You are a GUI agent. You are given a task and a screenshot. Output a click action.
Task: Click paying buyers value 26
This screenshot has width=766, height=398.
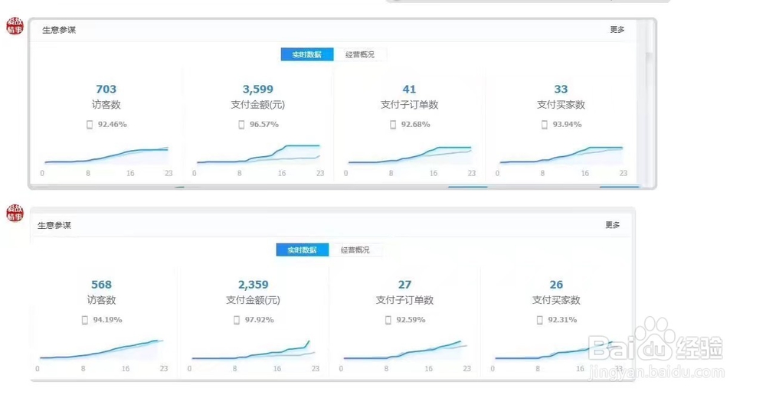[x=556, y=284]
